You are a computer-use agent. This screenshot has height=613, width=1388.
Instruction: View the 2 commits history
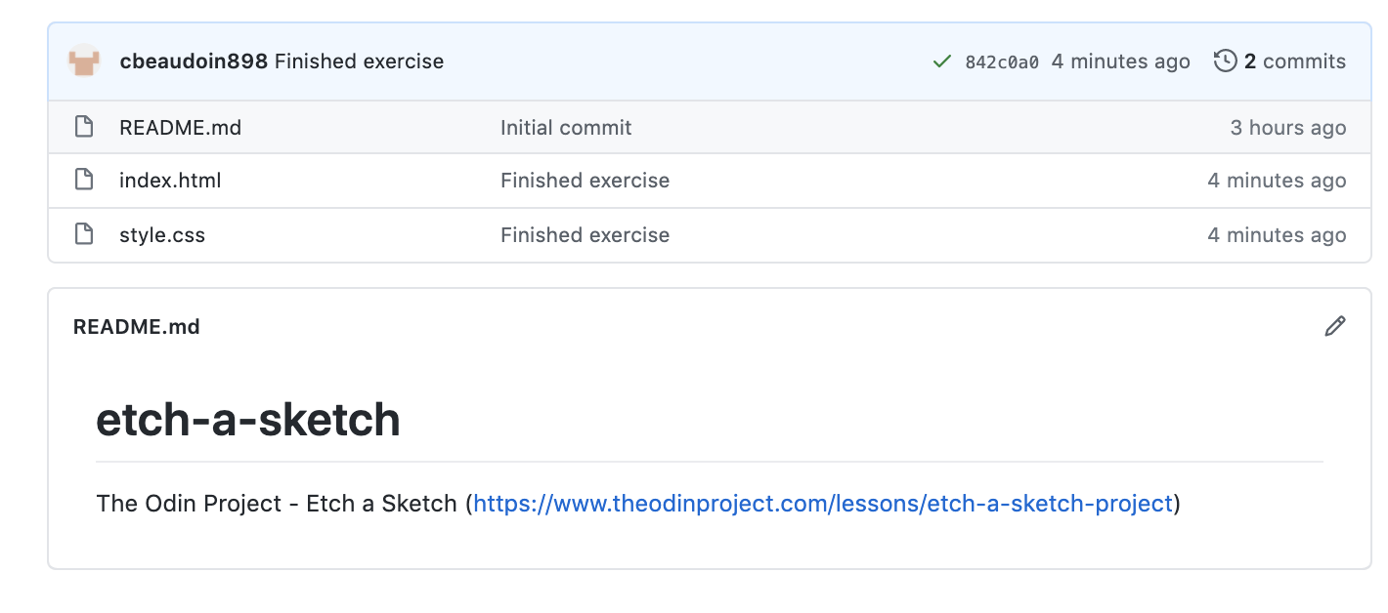tap(1294, 61)
